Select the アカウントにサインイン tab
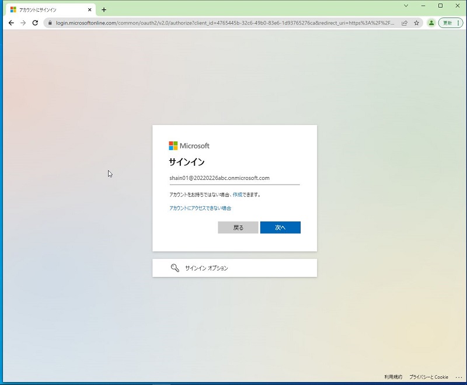Screen dimensions: 467x385 point(51,10)
